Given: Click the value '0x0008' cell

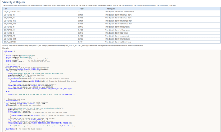Looking at the screenshot, I should point(91,24).
